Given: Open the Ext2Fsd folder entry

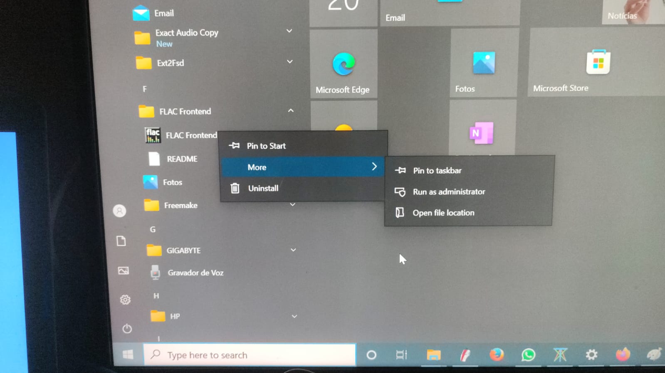Looking at the screenshot, I should [161, 63].
